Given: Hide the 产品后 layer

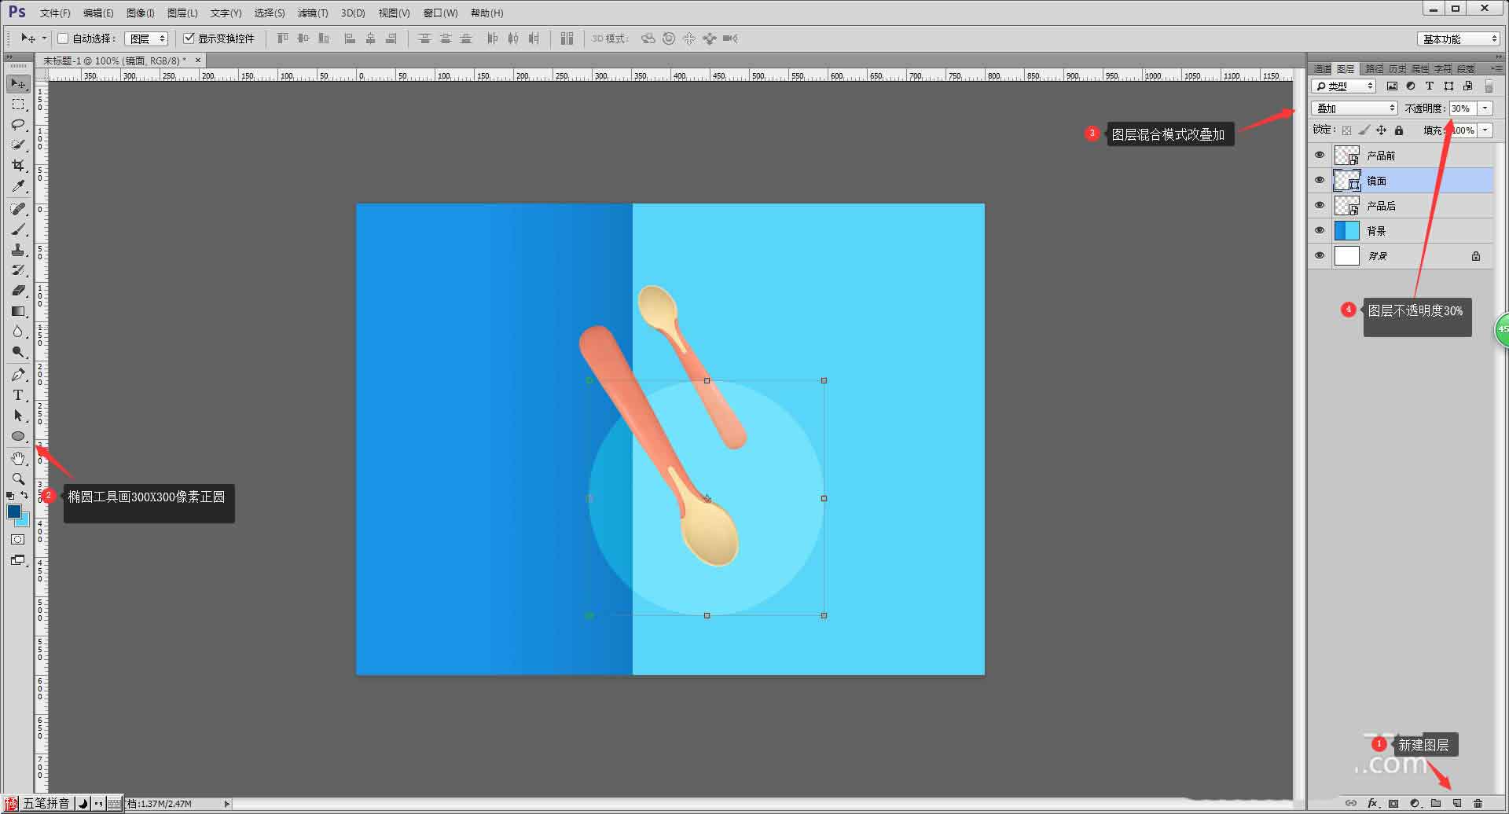Looking at the screenshot, I should (x=1320, y=206).
